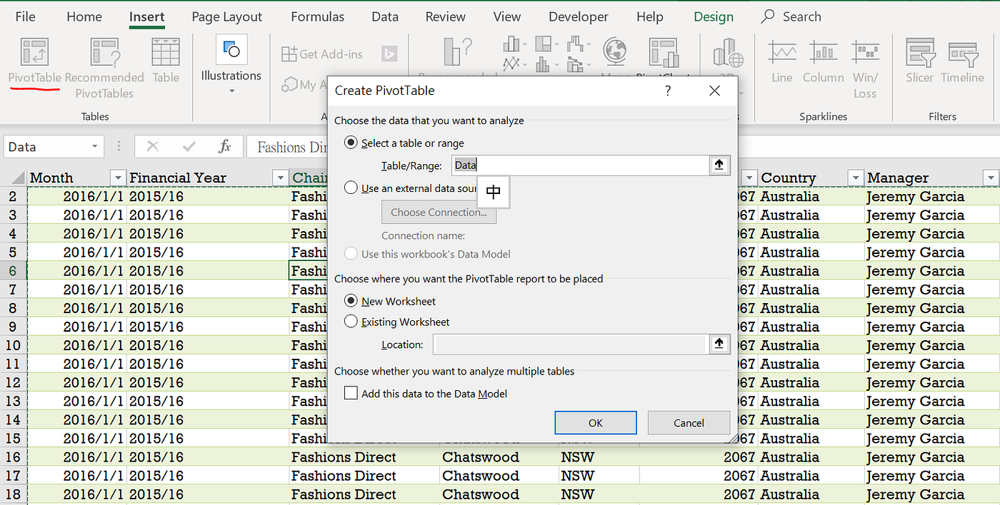
Task: Click the PivotTable icon in the ribbon
Action: [34, 53]
